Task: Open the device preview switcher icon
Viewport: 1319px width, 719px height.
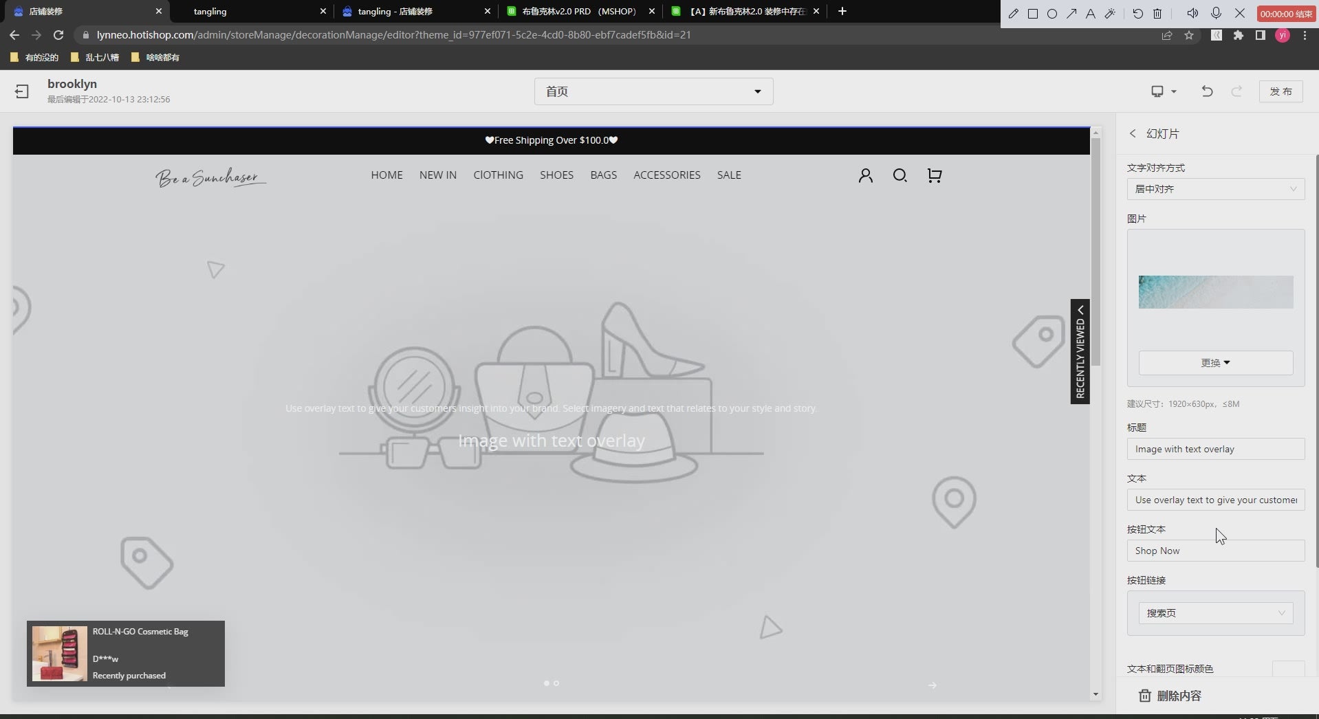Action: tap(1163, 91)
